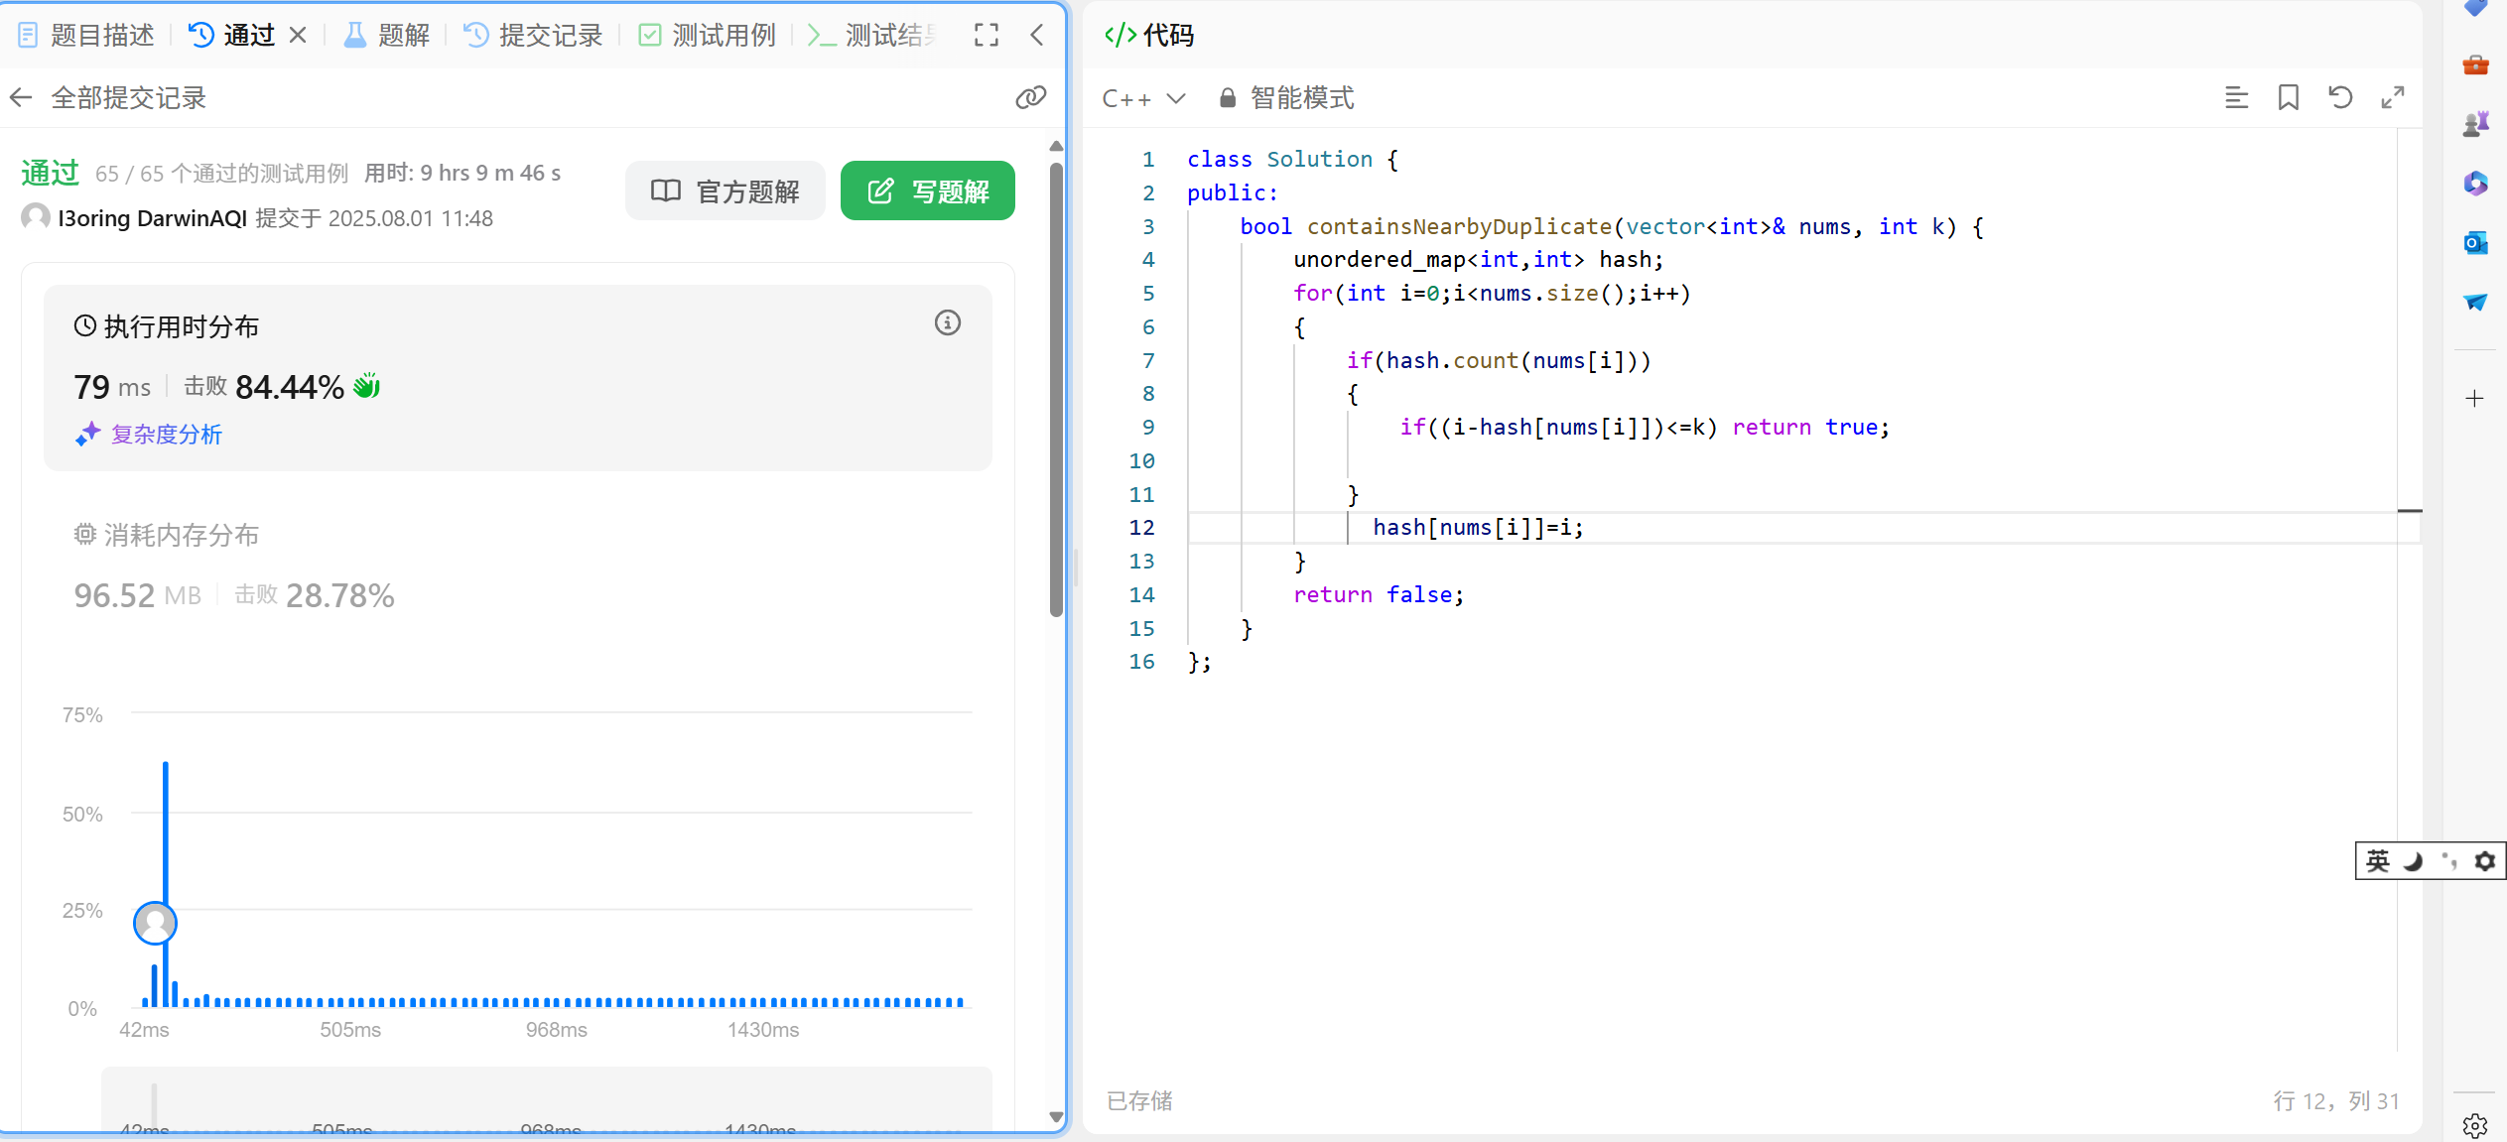Copy the submission link icon

coord(1031,97)
